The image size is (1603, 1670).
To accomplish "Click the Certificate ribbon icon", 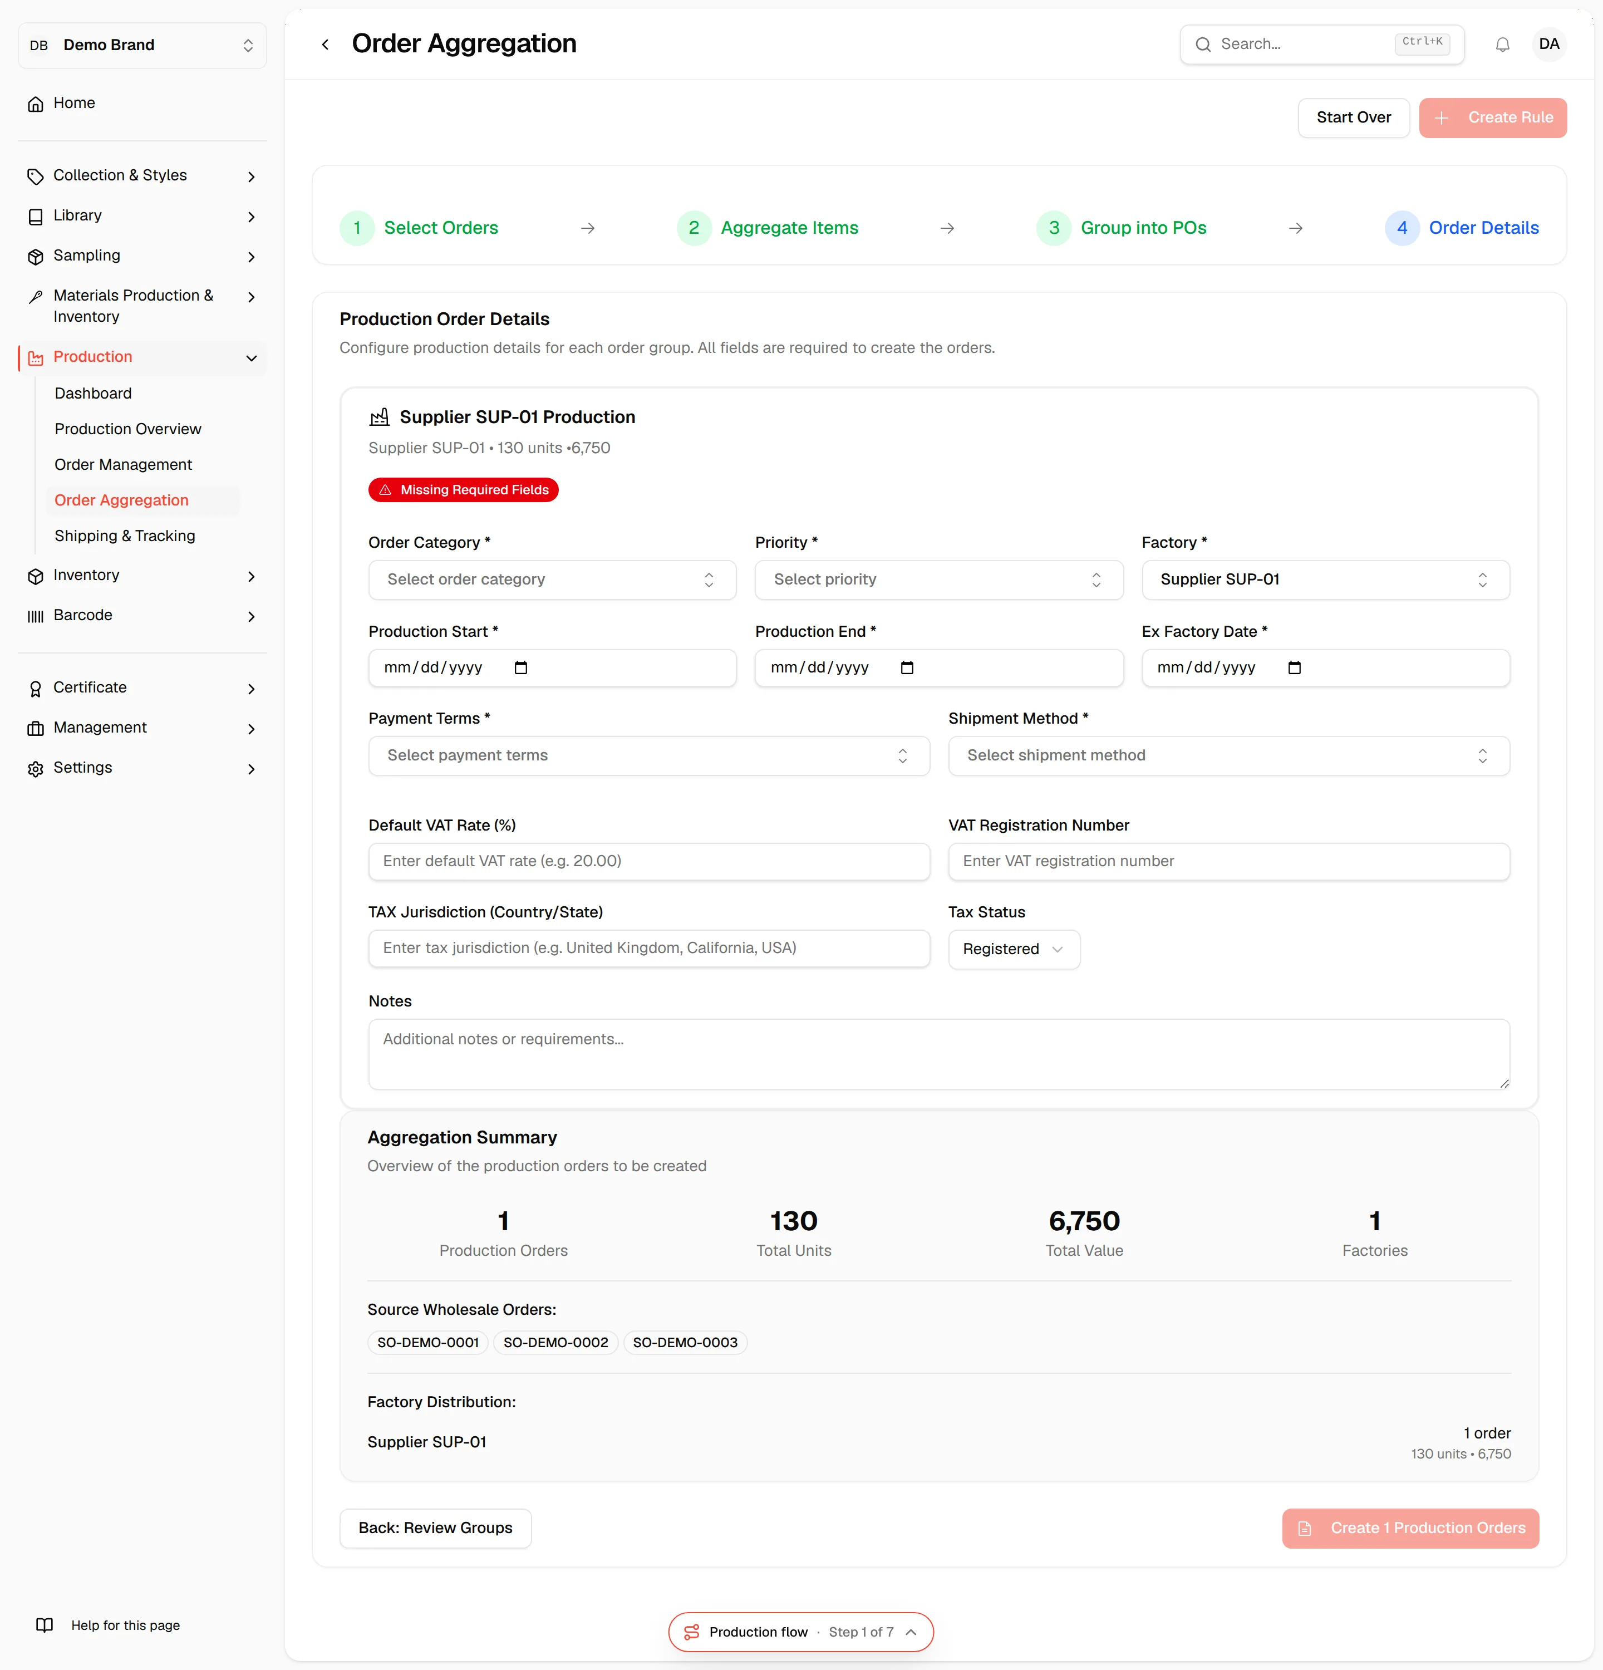I will point(35,689).
